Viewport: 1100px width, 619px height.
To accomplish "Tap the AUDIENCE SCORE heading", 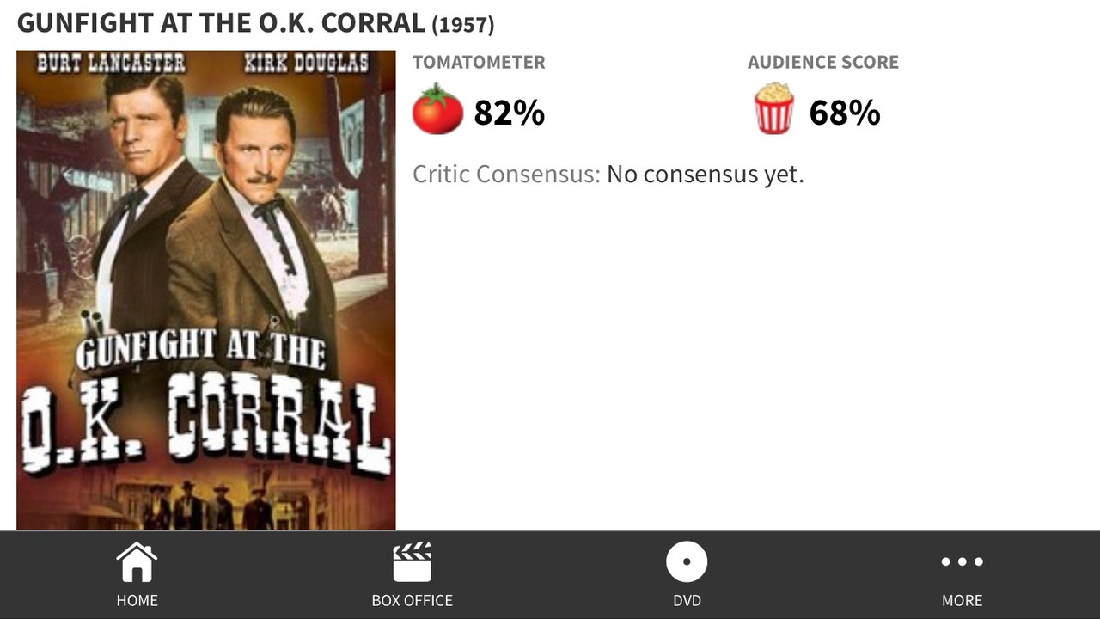I will tap(823, 62).
